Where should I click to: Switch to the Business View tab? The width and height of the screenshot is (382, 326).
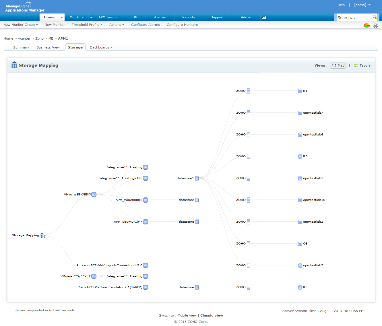[x=48, y=47]
